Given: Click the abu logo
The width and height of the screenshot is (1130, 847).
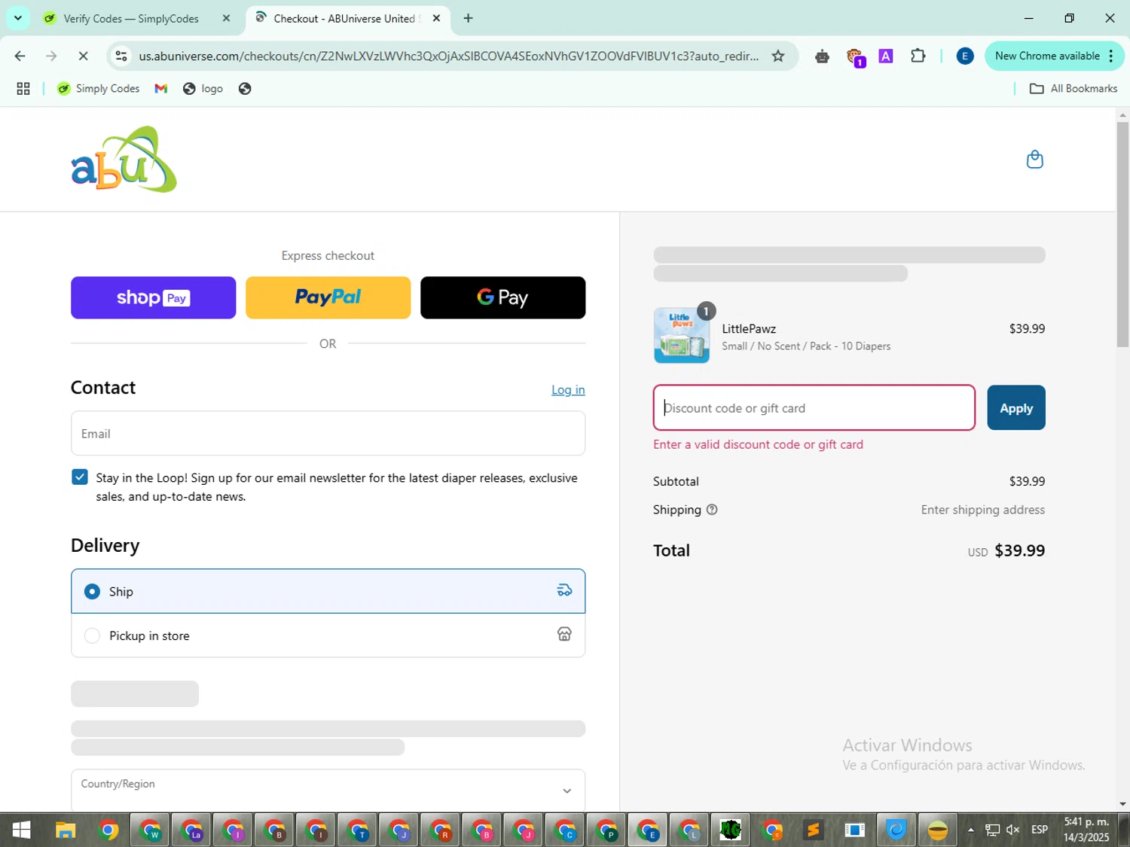Looking at the screenshot, I should (124, 159).
